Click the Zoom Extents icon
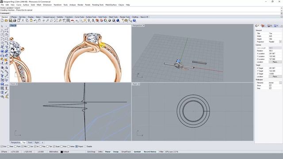The height and width of the screenshot is (159, 283). [56, 21]
